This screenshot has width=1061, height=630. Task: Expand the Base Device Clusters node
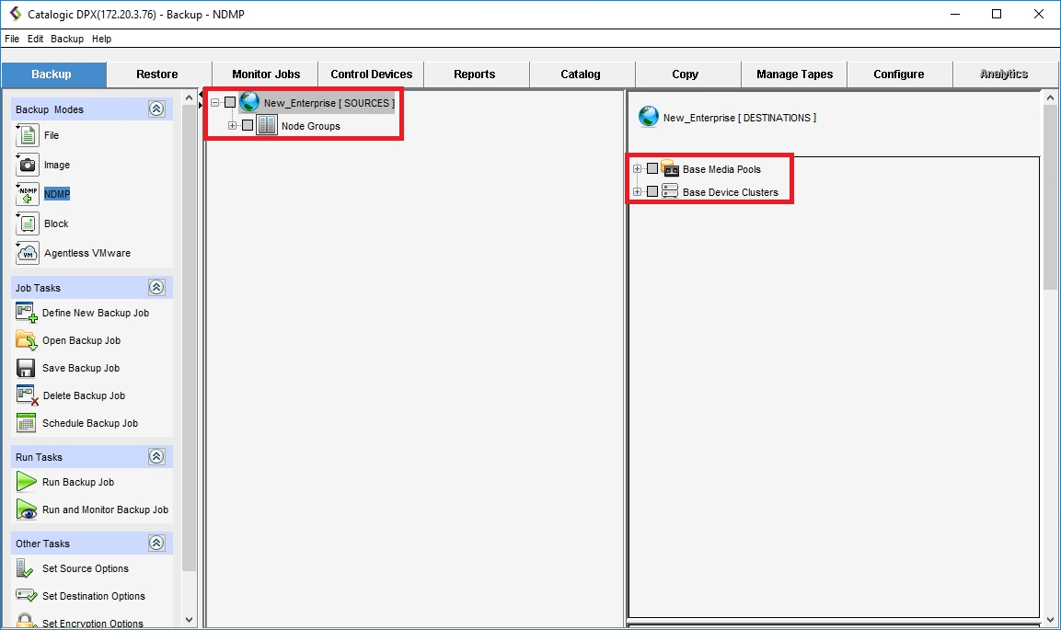click(x=637, y=192)
